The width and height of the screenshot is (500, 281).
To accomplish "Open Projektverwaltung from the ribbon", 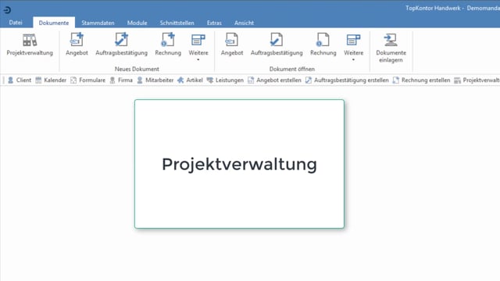I will tap(30, 45).
